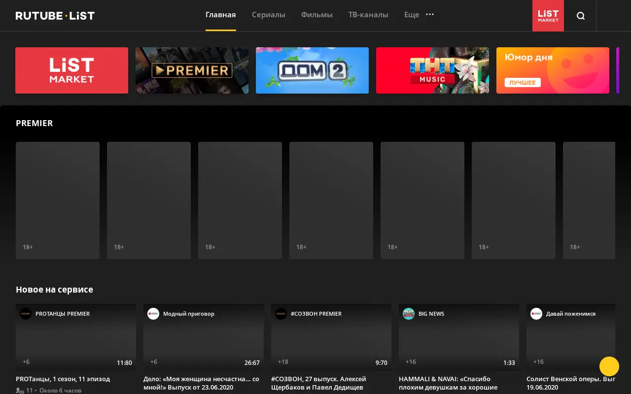Open the red LiST Market header button
Image resolution: width=631 pixels, height=394 pixels.
(x=548, y=16)
